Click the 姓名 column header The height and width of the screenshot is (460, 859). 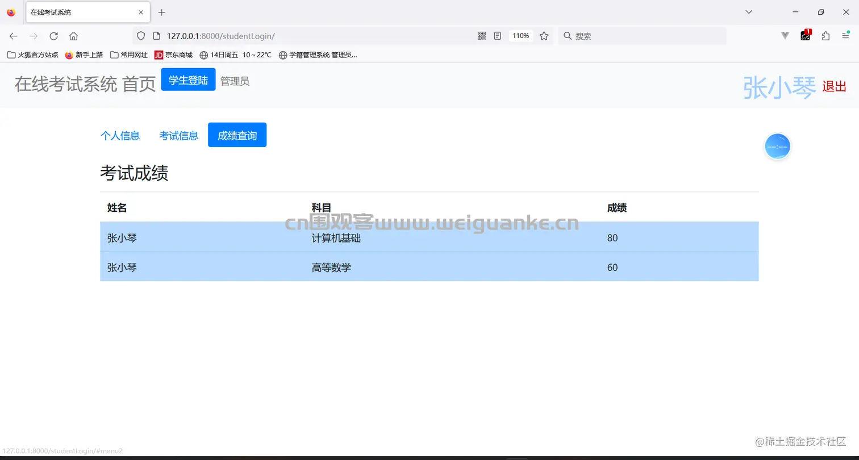(117, 208)
